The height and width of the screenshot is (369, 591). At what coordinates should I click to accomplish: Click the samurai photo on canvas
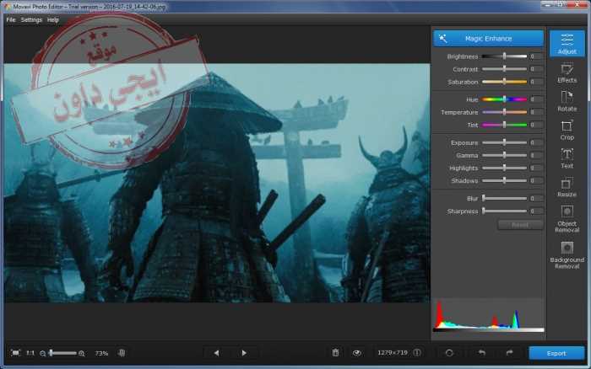tap(217, 183)
